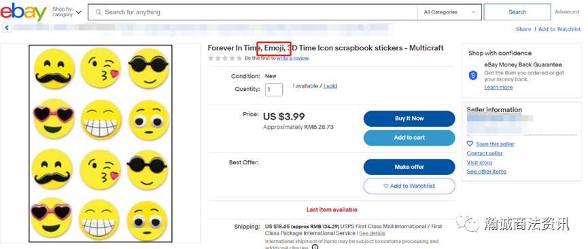588x249 pixels.
Task: Click the heart icon beside Save this seller
Action: click(470, 144)
